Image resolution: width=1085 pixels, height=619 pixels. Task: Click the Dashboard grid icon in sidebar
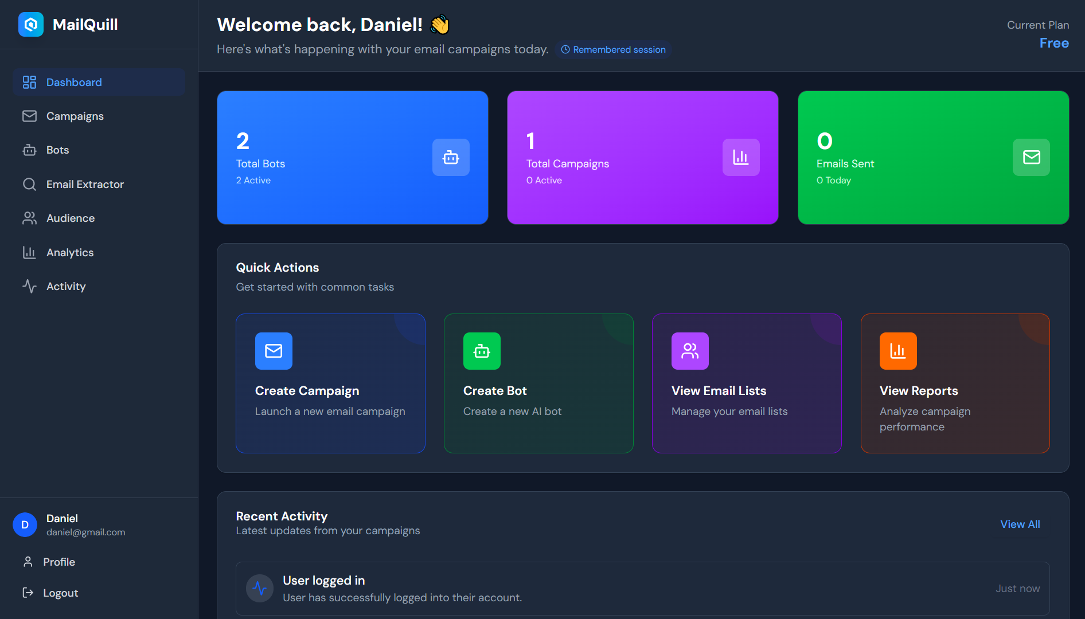coord(29,82)
